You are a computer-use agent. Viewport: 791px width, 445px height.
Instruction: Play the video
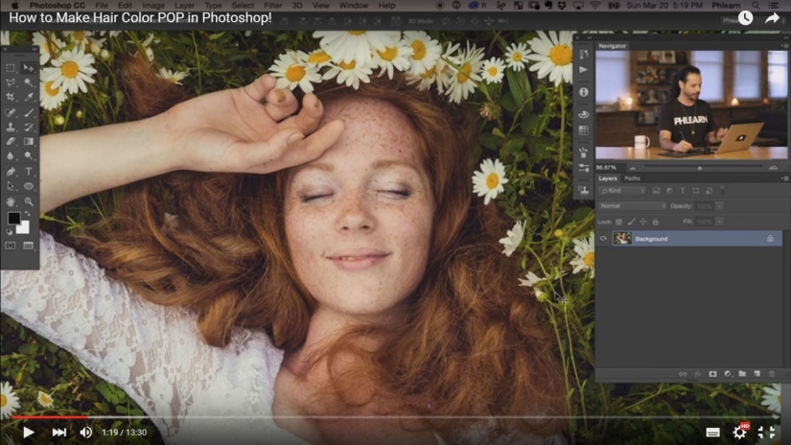pyautogui.click(x=28, y=433)
